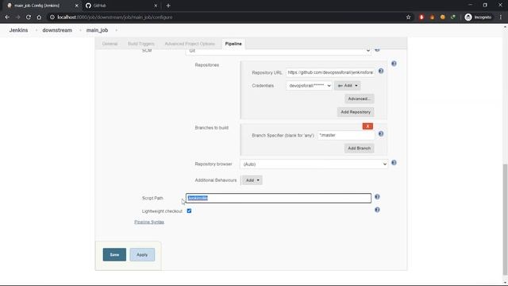Switch to GitHub browser tab
Screen dimensions: 508x286
(x=121, y=6)
